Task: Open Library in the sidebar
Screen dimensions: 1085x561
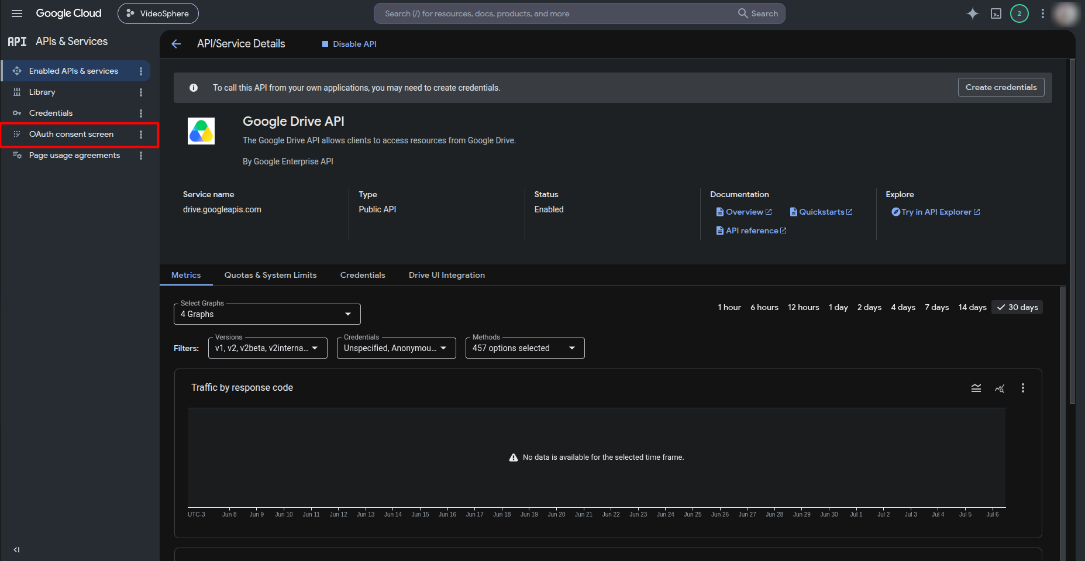Action: (42, 92)
